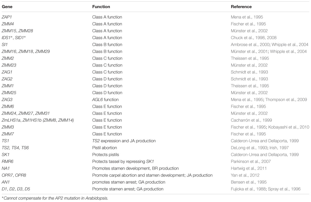Screen dimensions: 311x202
Task: Open the Münster et al., 2001 reference
Action: [x=247, y=51]
